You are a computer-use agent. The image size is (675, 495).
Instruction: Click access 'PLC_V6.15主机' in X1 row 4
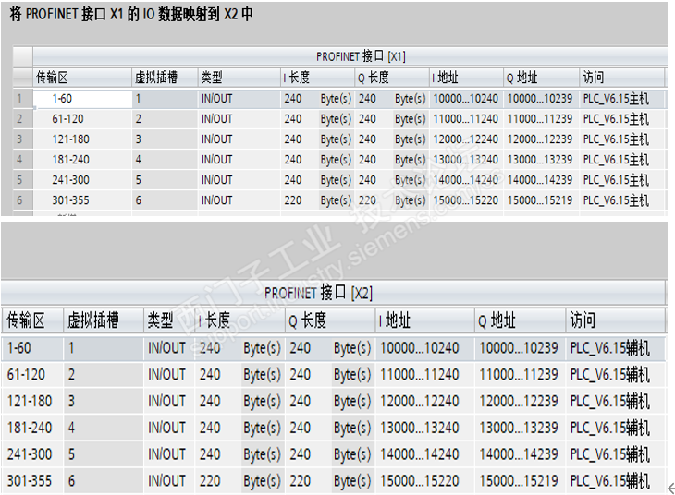pyautogui.click(x=616, y=160)
